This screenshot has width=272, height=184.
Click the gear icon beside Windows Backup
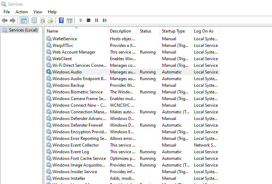(x=49, y=85)
